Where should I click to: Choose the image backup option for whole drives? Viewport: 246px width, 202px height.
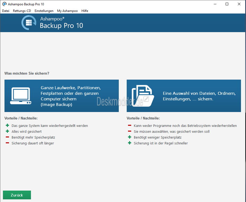click(61, 96)
